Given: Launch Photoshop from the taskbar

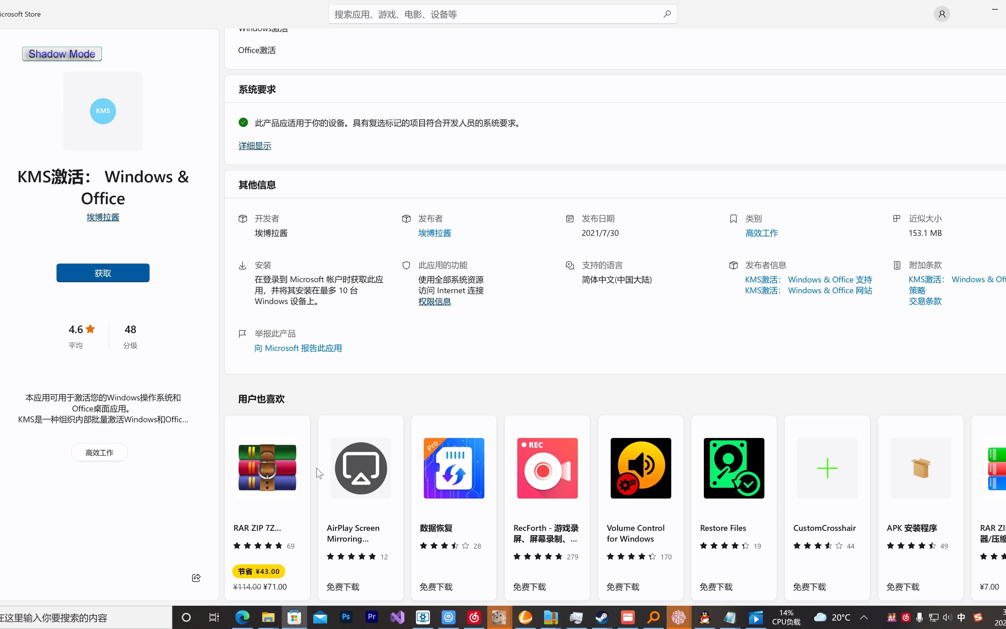Looking at the screenshot, I should point(346,617).
